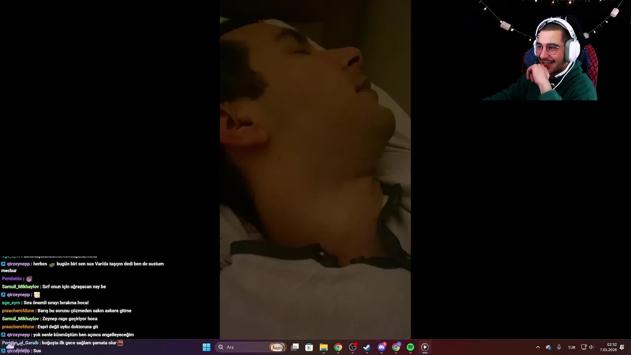Open the second Chrome profile icon

click(396, 347)
